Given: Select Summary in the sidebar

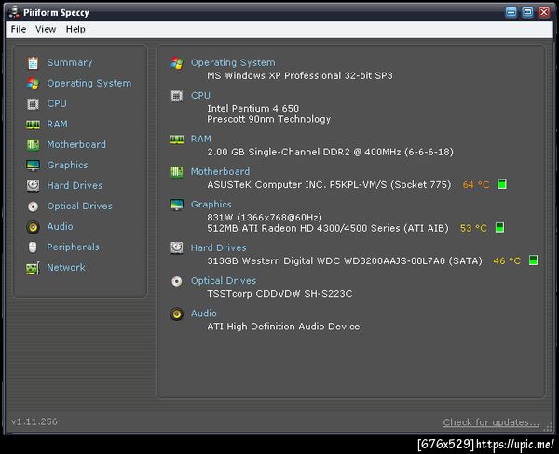Looking at the screenshot, I should coord(70,63).
